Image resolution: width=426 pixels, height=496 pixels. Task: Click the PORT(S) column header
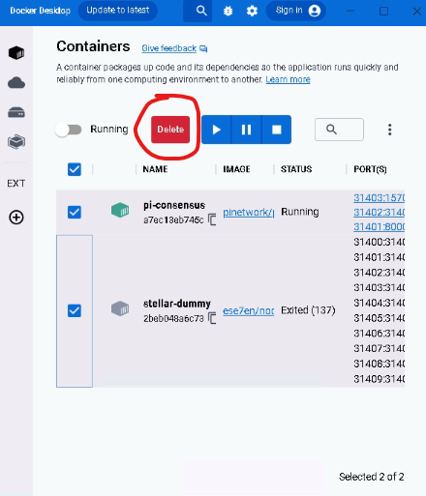tap(370, 169)
